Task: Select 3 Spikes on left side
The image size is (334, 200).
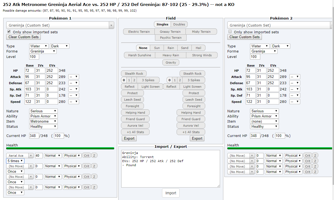Action: pyautogui.click(x=148, y=80)
